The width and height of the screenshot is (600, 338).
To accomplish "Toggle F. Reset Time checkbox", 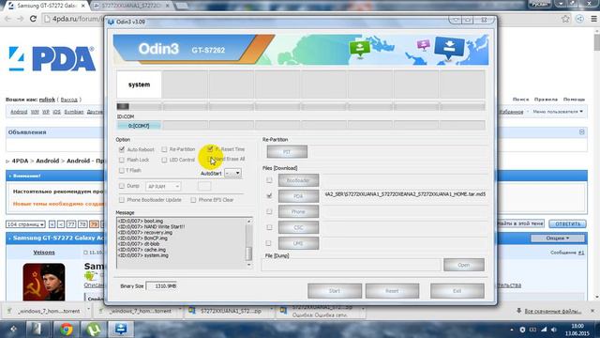I will pyautogui.click(x=210, y=148).
